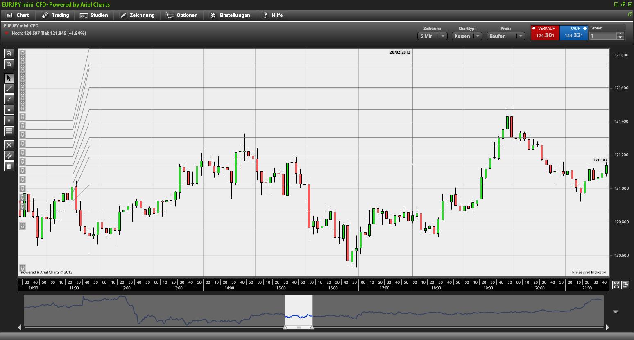Expand the Charttyp Kerzen dropdown
The image size is (634, 340).
466,36
